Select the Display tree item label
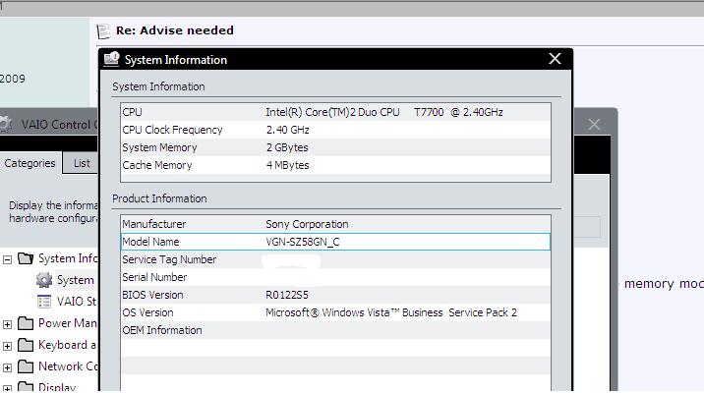Screen dimensions: 704x393 tap(57, 387)
